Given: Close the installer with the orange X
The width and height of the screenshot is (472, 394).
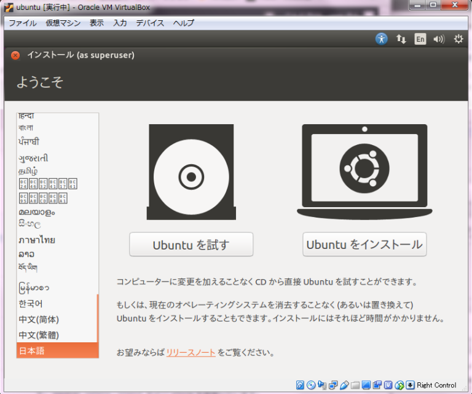Looking at the screenshot, I should tap(15, 55).
